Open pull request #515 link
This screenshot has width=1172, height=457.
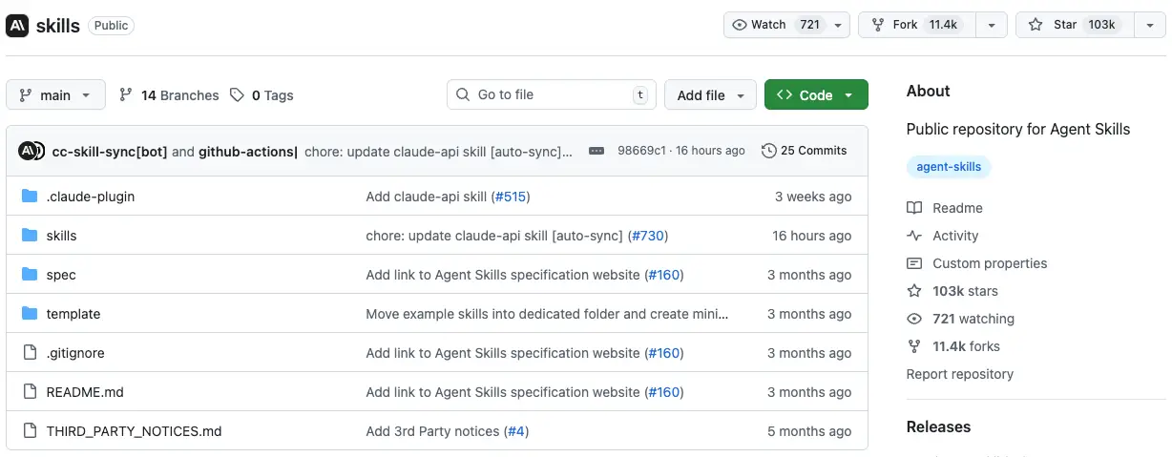(x=511, y=197)
